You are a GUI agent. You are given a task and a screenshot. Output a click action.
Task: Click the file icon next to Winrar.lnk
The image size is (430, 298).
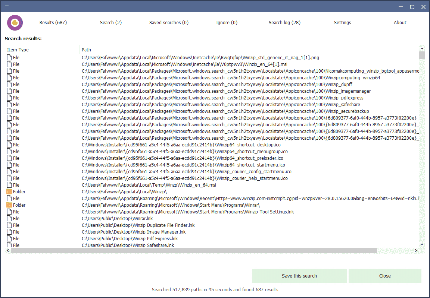coord(9,218)
